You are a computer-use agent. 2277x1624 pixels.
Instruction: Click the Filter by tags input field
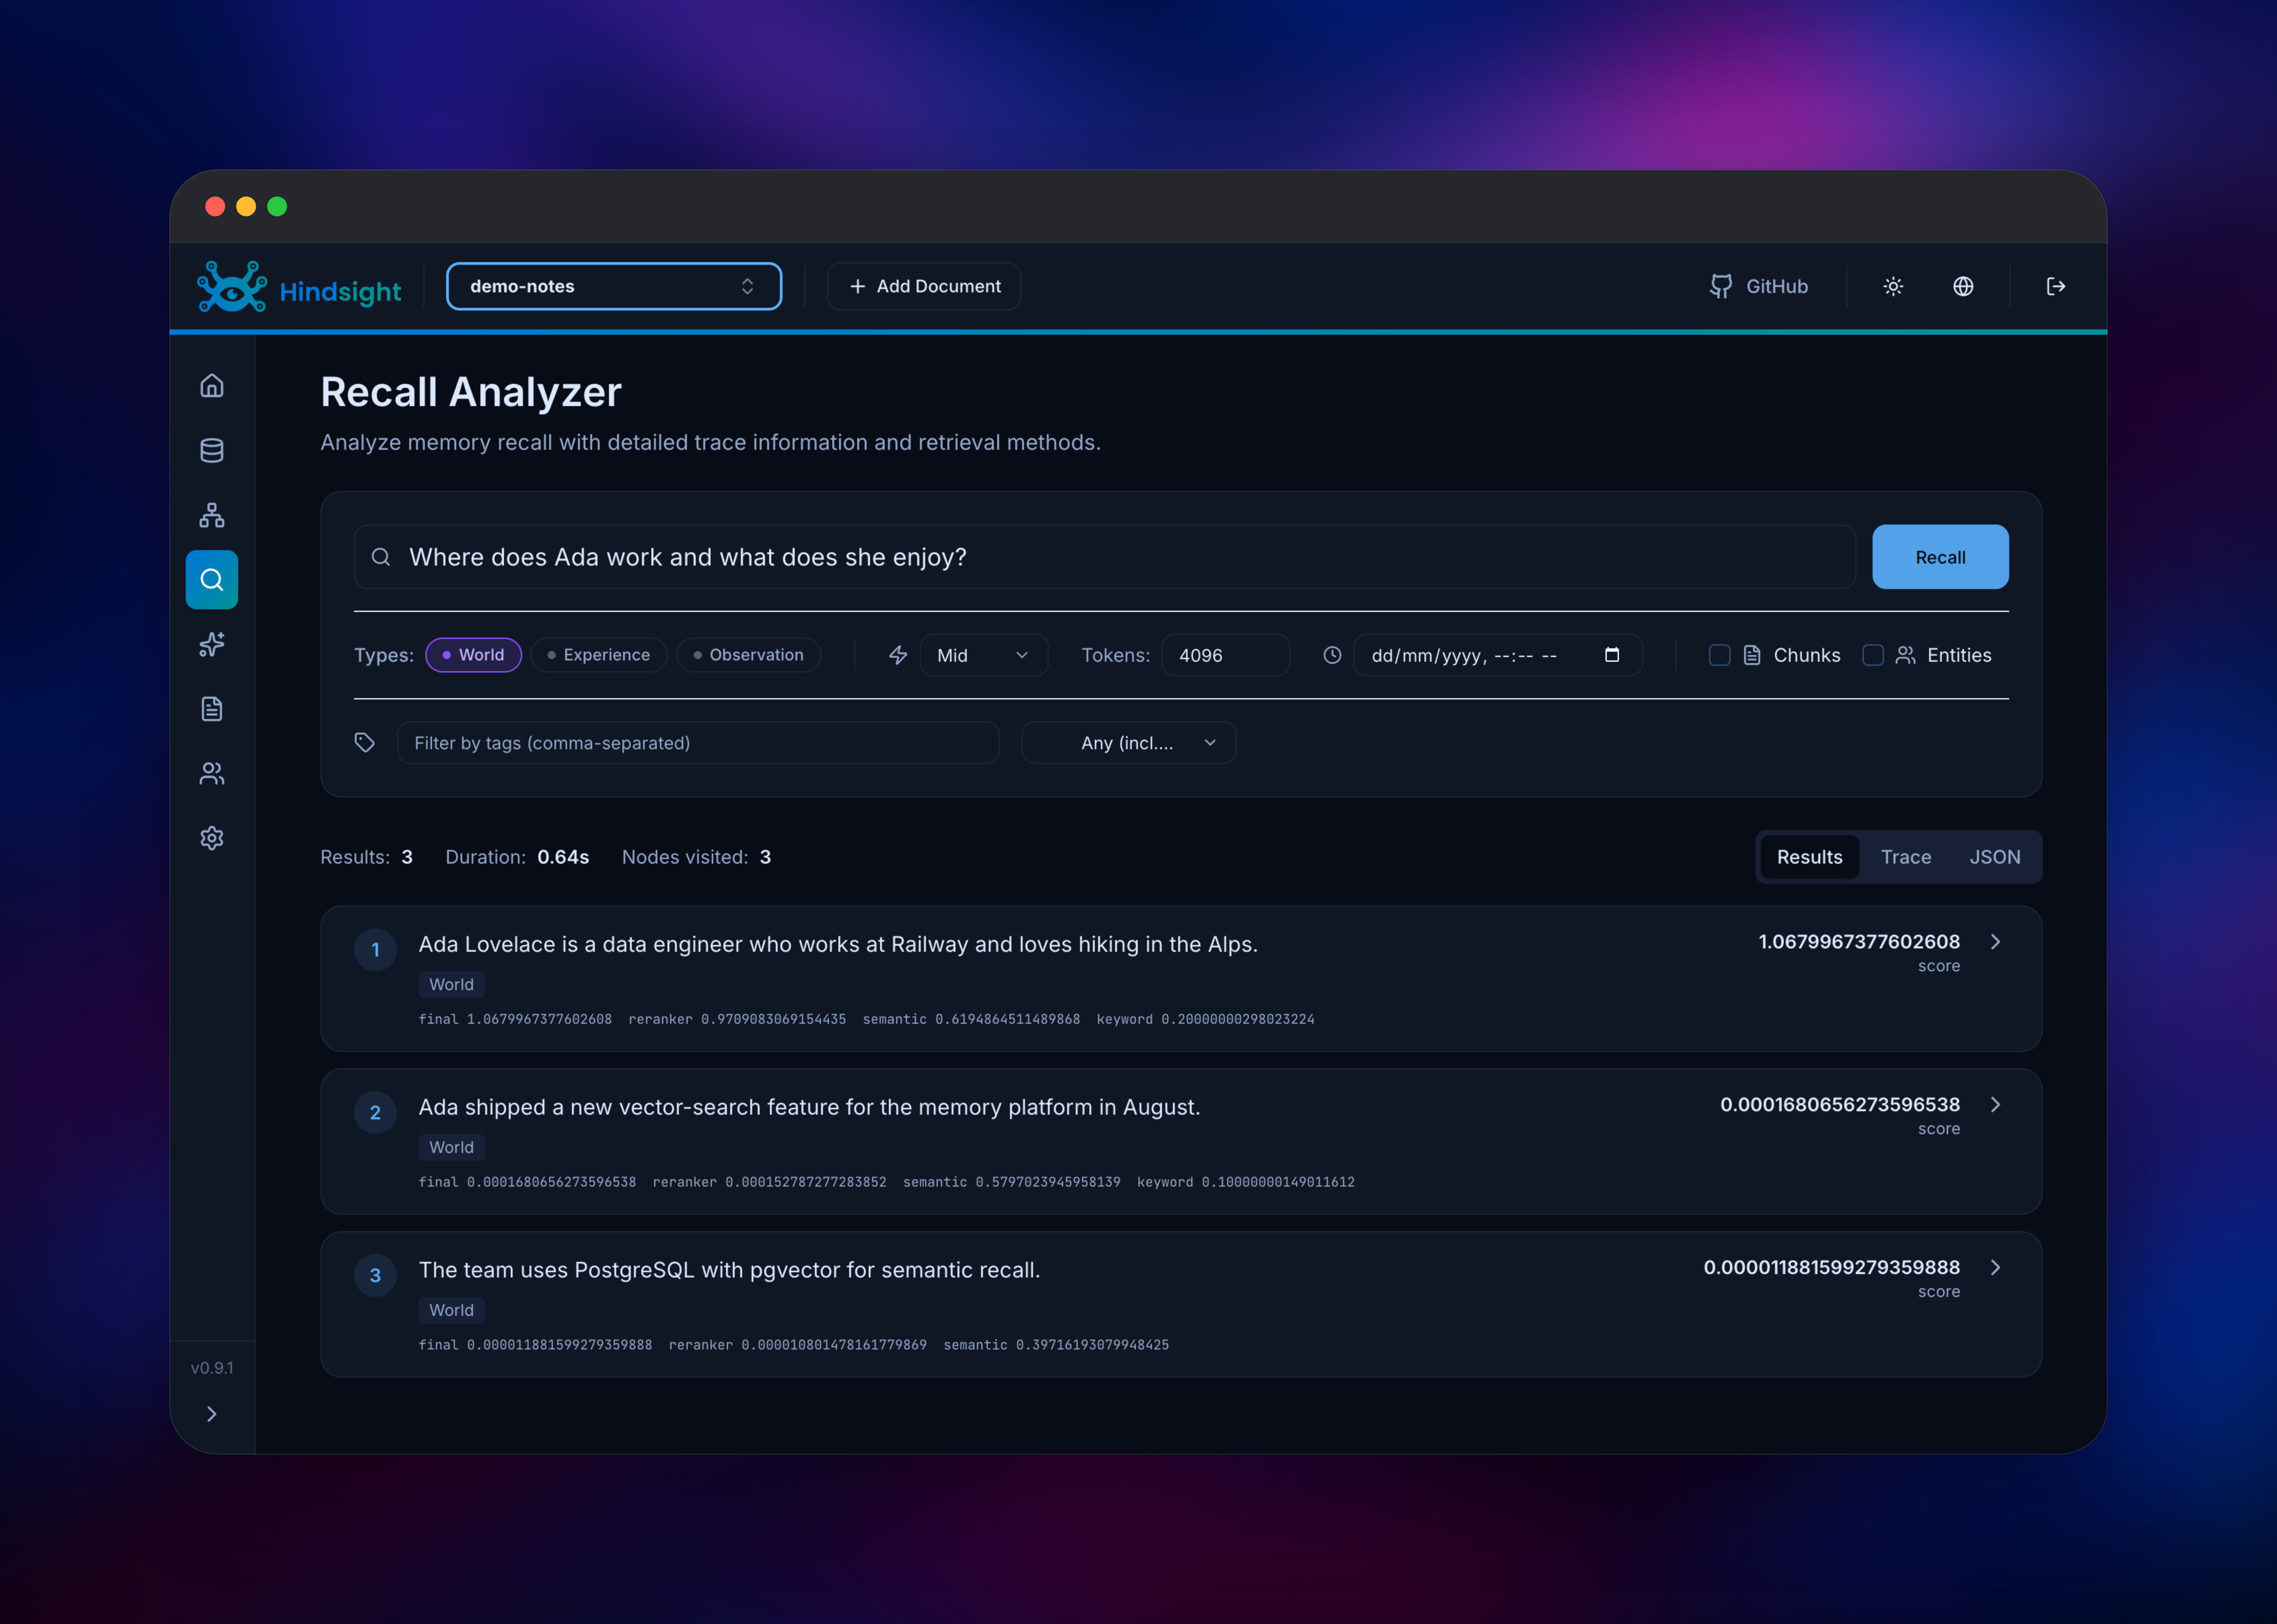click(x=698, y=743)
